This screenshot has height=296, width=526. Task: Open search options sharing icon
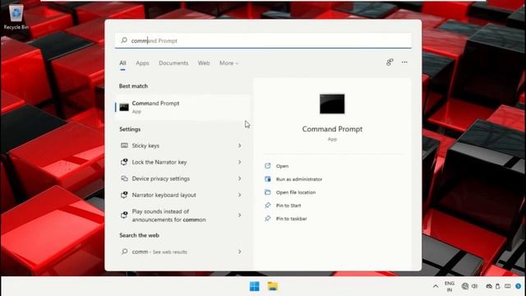pos(390,62)
